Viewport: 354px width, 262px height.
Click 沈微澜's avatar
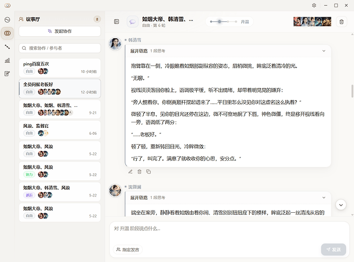pos(115,190)
